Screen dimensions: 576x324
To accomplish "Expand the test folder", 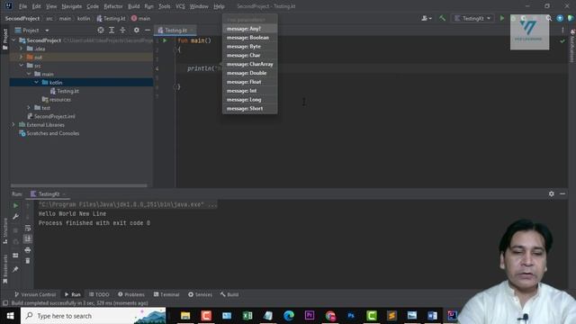I will pyautogui.click(x=29, y=108).
